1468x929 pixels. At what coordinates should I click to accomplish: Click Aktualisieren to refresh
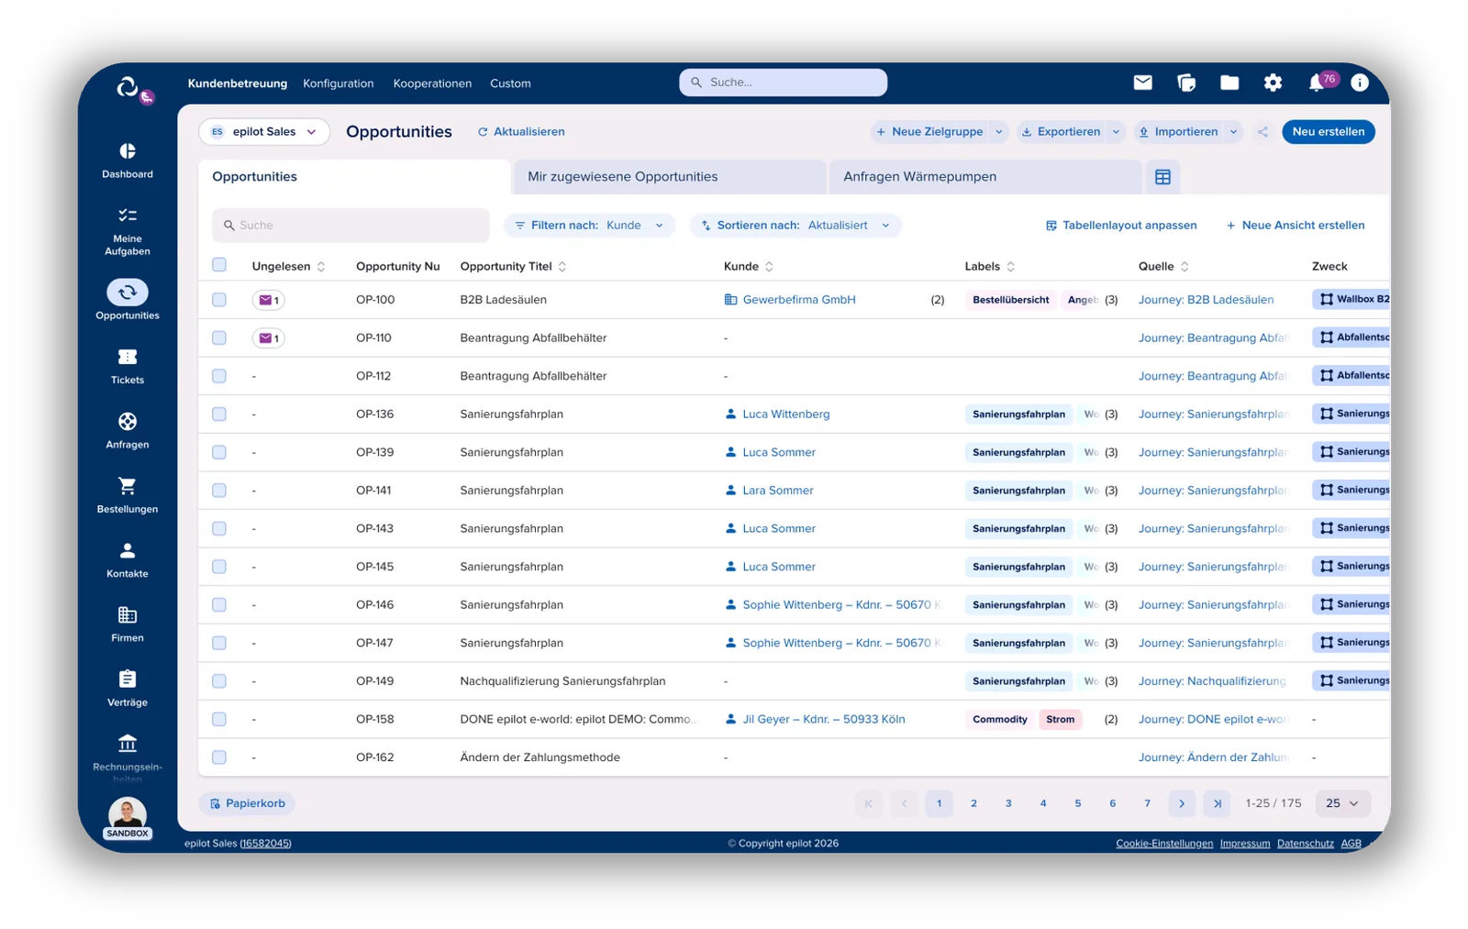(x=521, y=132)
